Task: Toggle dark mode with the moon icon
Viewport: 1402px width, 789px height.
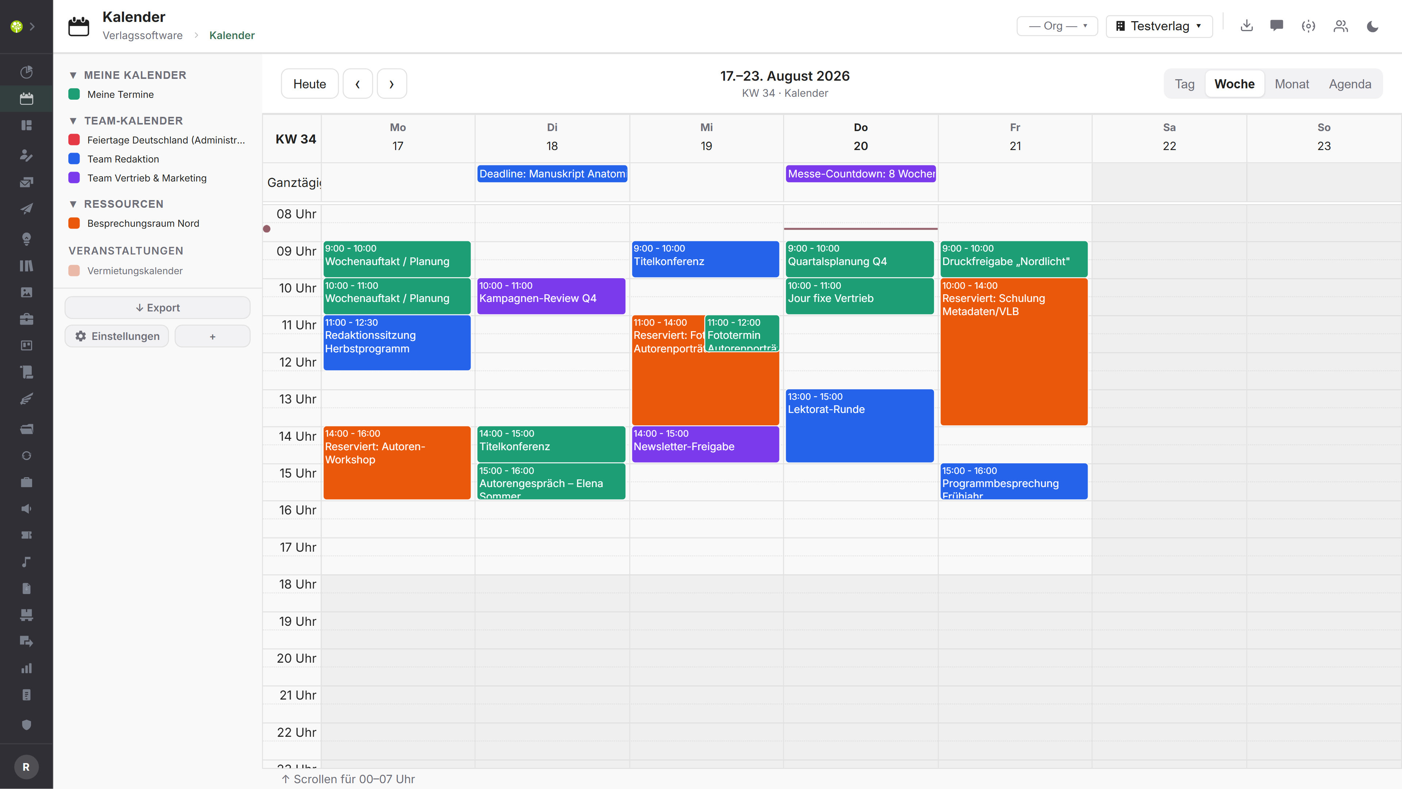Action: tap(1373, 26)
